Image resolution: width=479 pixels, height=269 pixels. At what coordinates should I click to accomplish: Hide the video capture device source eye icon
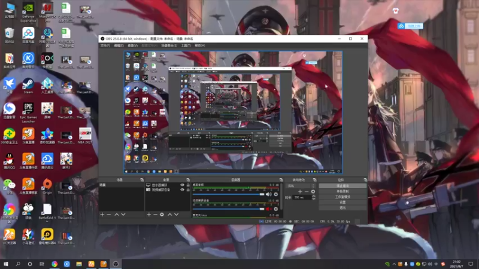coord(183,189)
